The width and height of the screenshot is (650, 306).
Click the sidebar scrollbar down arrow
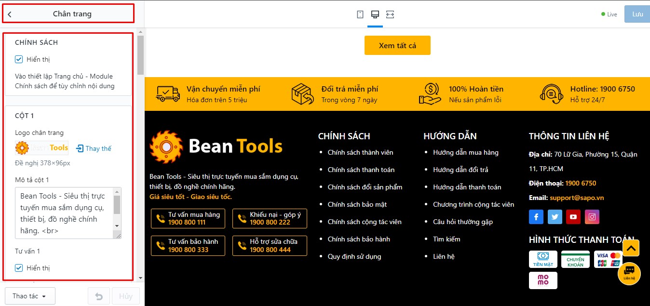[x=140, y=278]
